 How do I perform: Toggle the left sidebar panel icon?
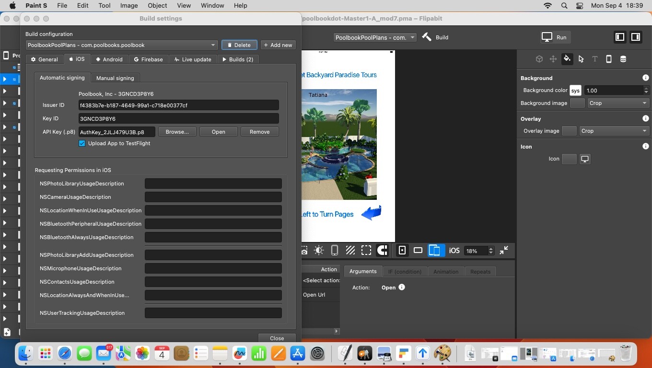point(620,37)
